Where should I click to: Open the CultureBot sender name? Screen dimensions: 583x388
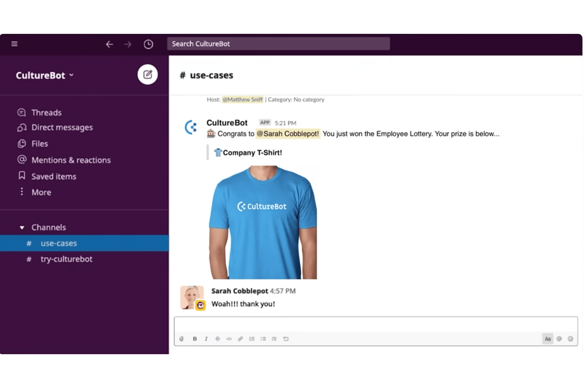tap(227, 123)
